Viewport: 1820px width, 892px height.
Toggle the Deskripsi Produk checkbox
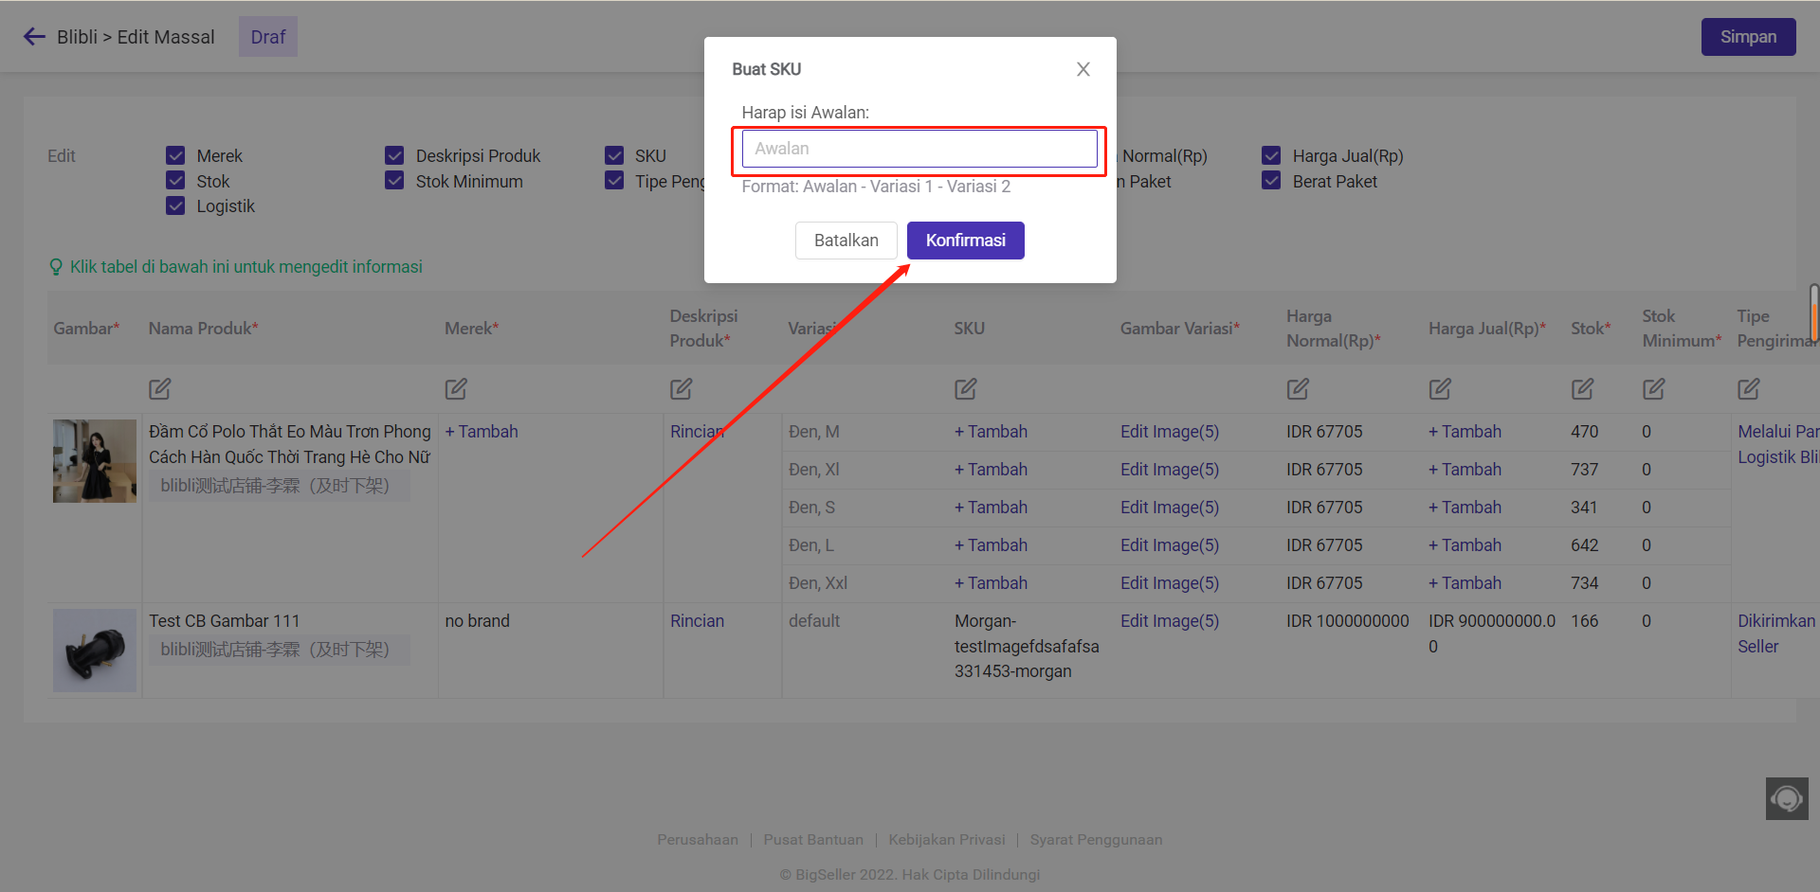click(394, 155)
